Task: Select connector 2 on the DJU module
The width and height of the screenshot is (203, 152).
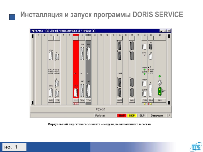Action: [132, 56]
